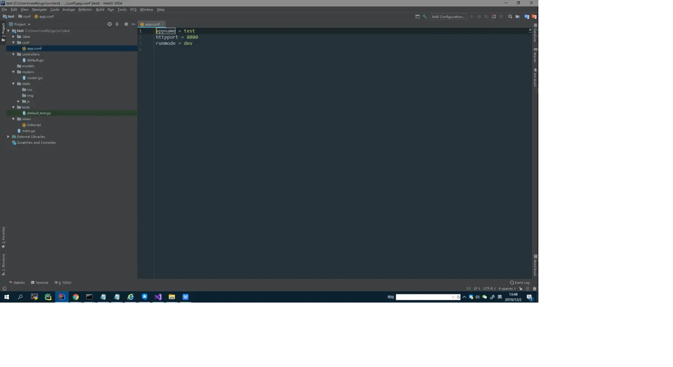The image size is (673, 367).
Task: Open the VCS menu
Action: pyautogui.click(x=133, y=9)
